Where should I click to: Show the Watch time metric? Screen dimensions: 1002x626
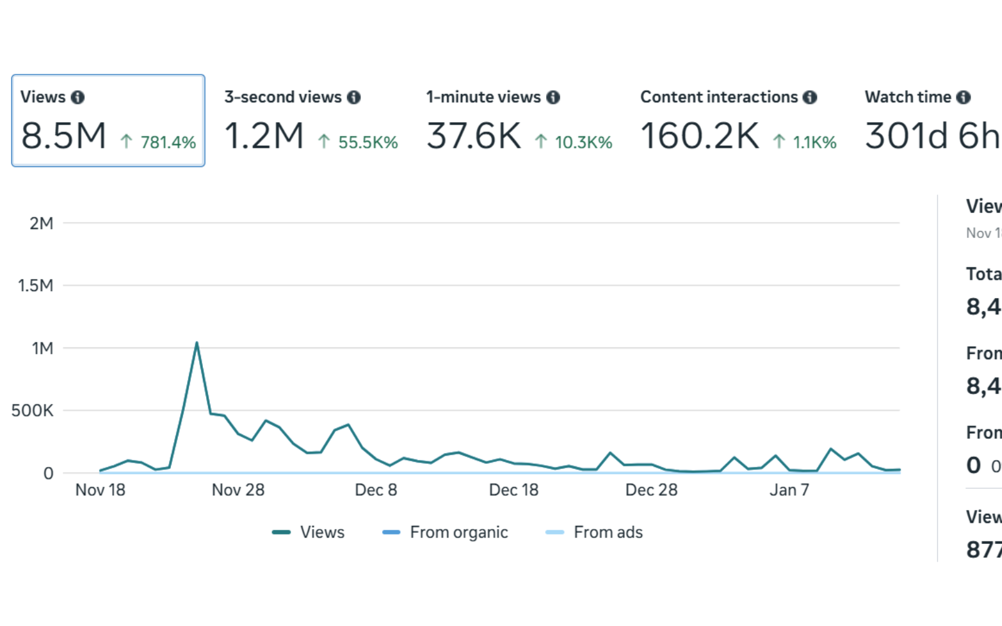click(x=932, y=121)
